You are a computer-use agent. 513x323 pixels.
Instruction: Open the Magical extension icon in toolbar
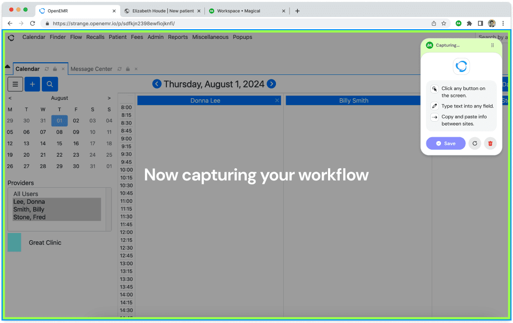point(458,23)
